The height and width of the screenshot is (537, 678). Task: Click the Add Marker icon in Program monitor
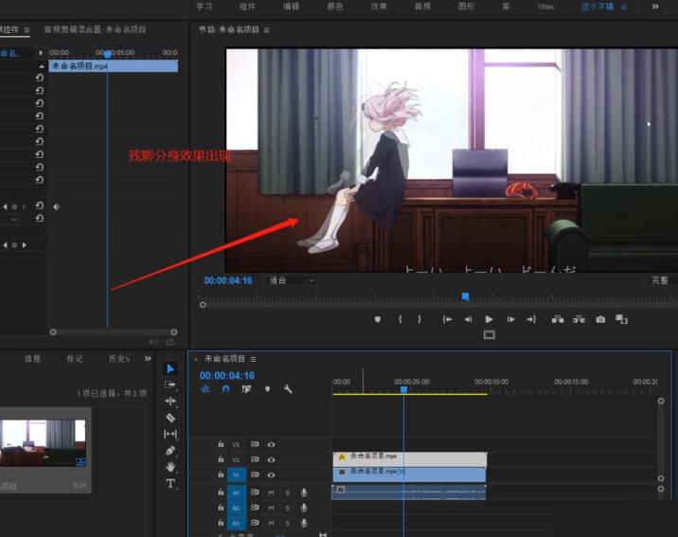[377, 319]
